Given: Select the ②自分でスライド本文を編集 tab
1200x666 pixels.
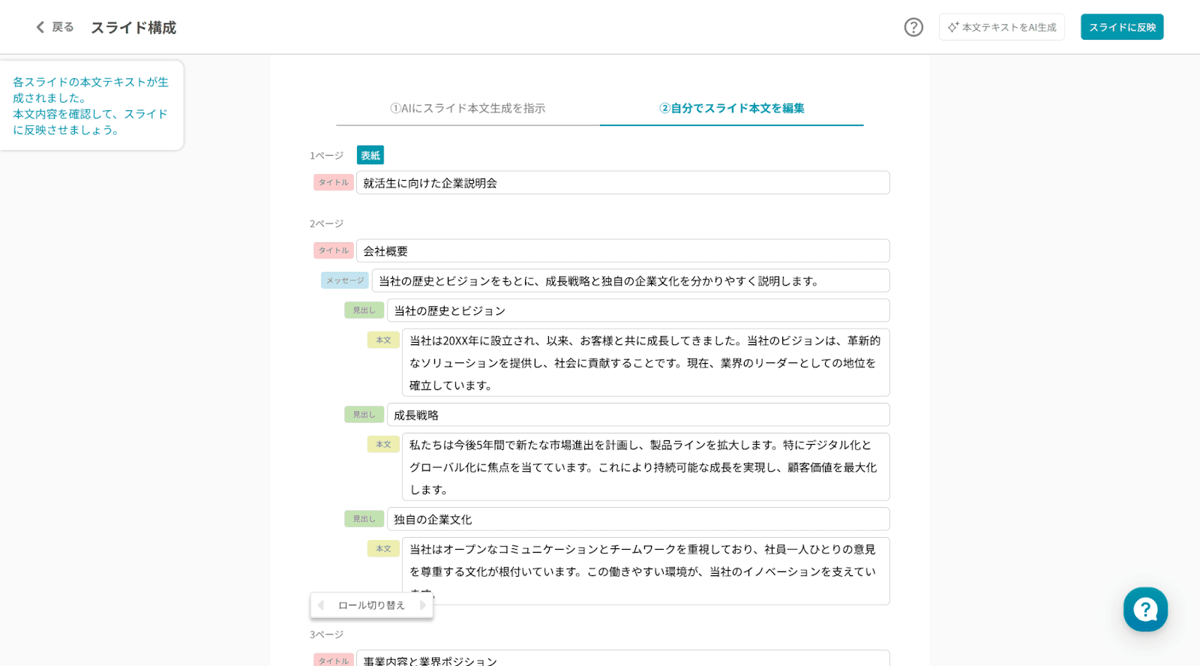Looking at the screenshot, I should [x=731, y=108].
